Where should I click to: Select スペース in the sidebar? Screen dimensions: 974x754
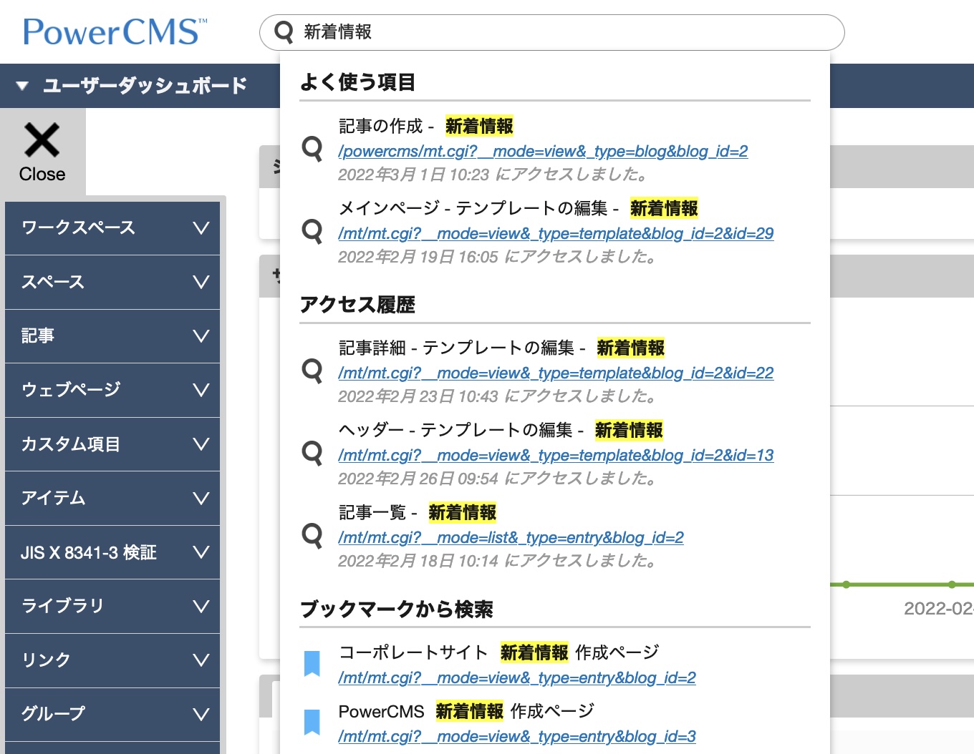coord(112,282)
